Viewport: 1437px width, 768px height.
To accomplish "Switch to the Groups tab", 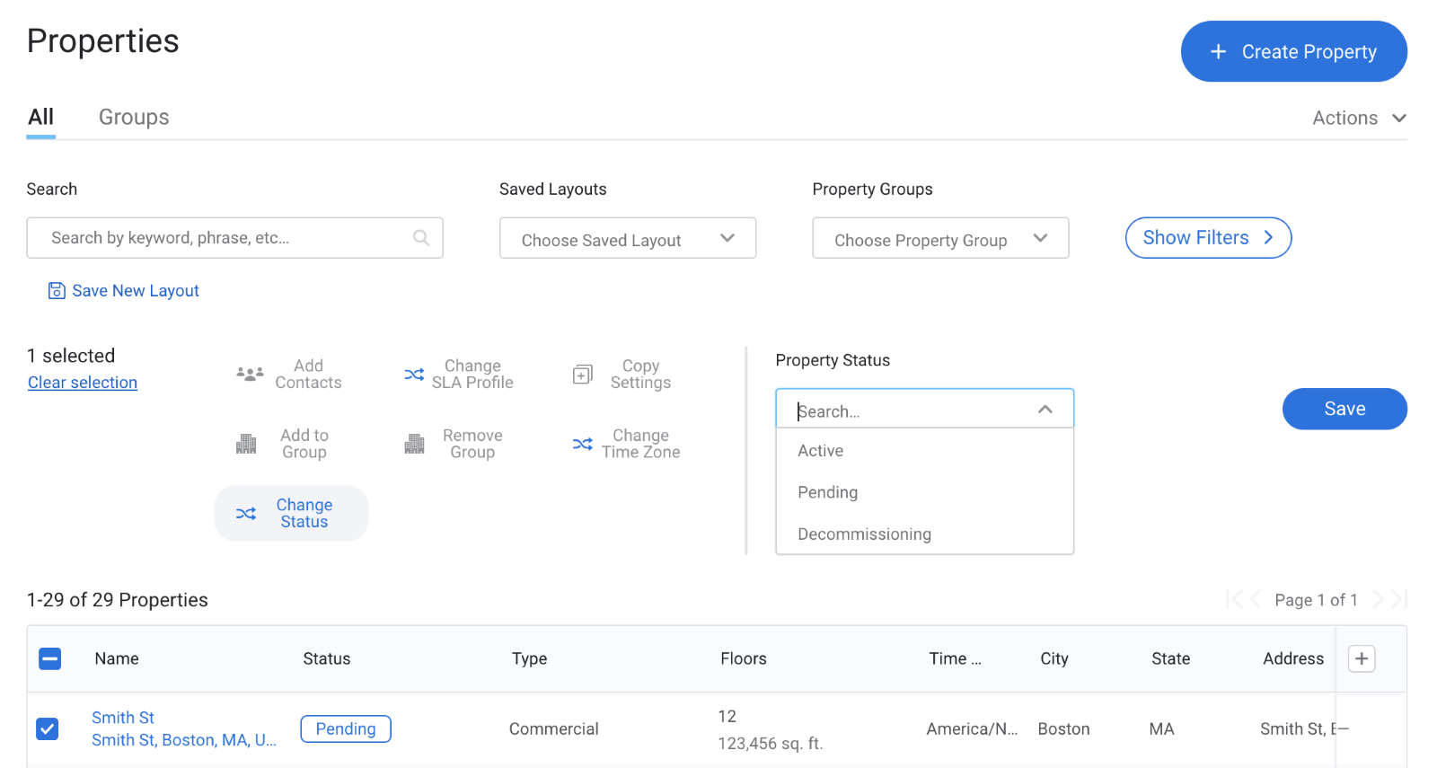I will pyautogui.click(x=134, y=118).
